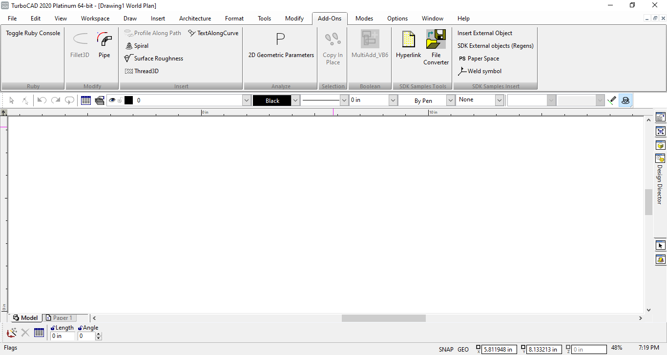
Task: Click the ruler origin corner icon
Action: (x=3, y=113)
